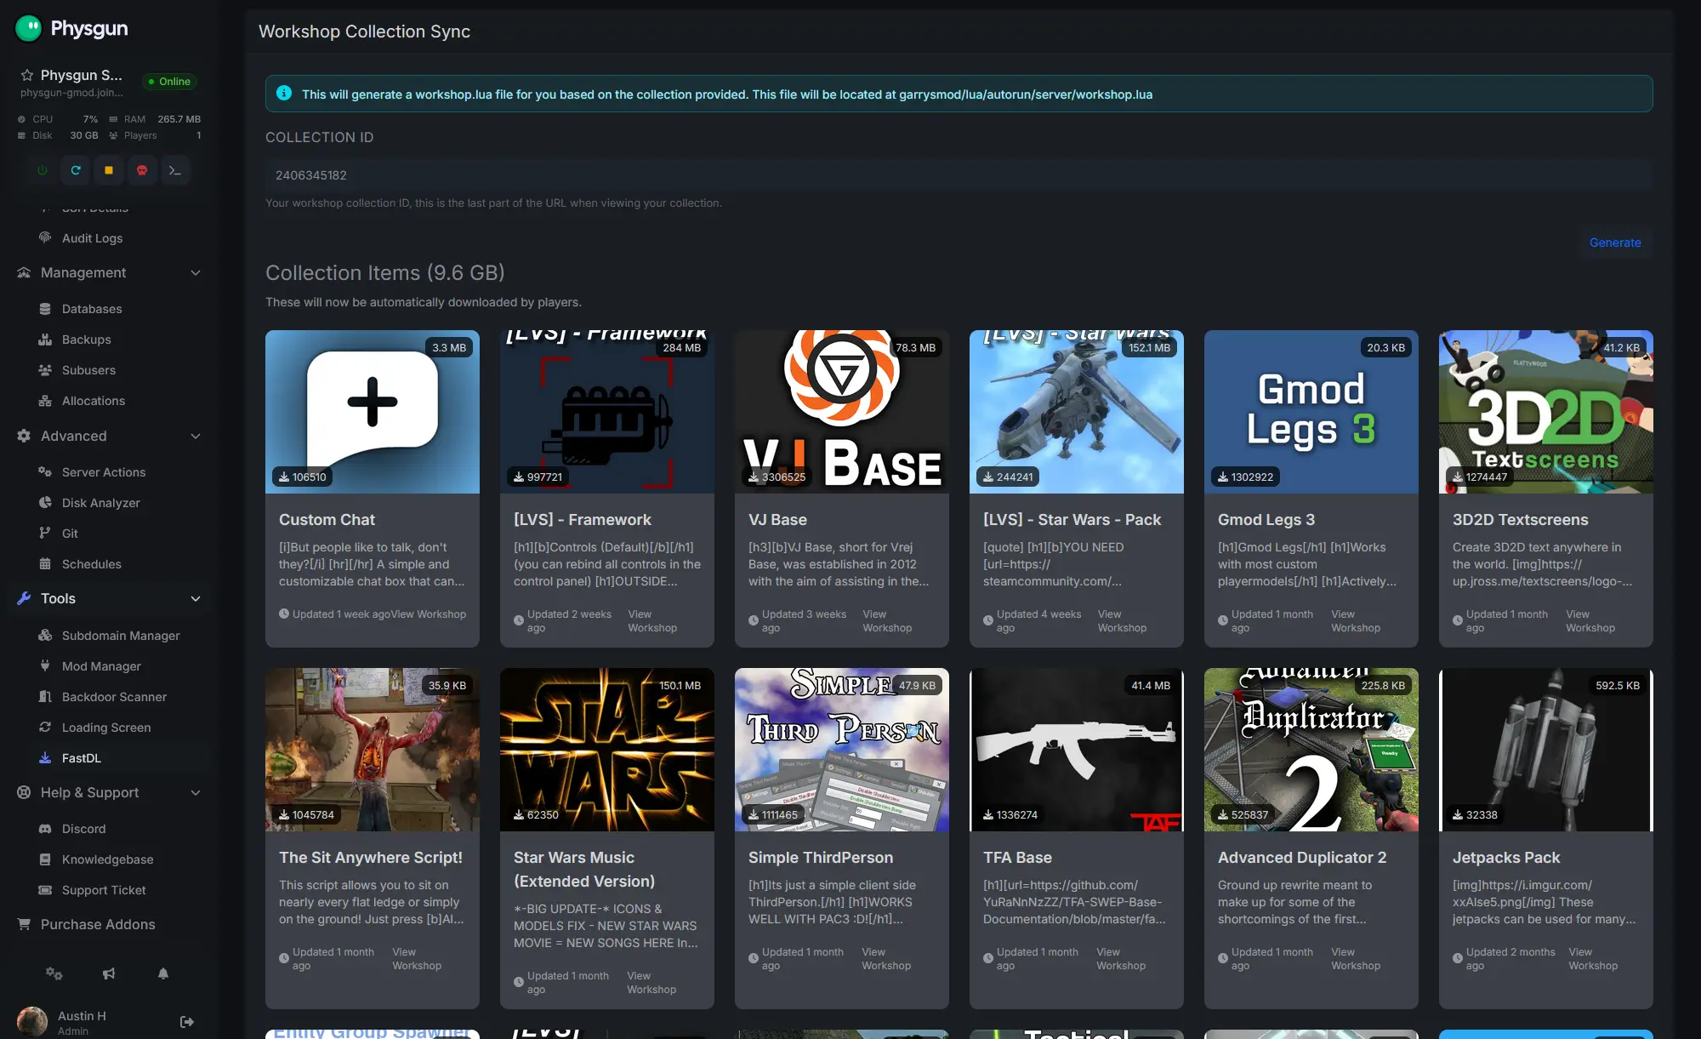Click the Purchase Addons cart icon

tap(24, 924)
